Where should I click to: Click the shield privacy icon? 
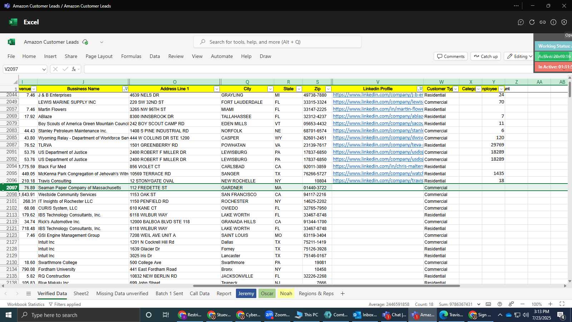[564, 22]
